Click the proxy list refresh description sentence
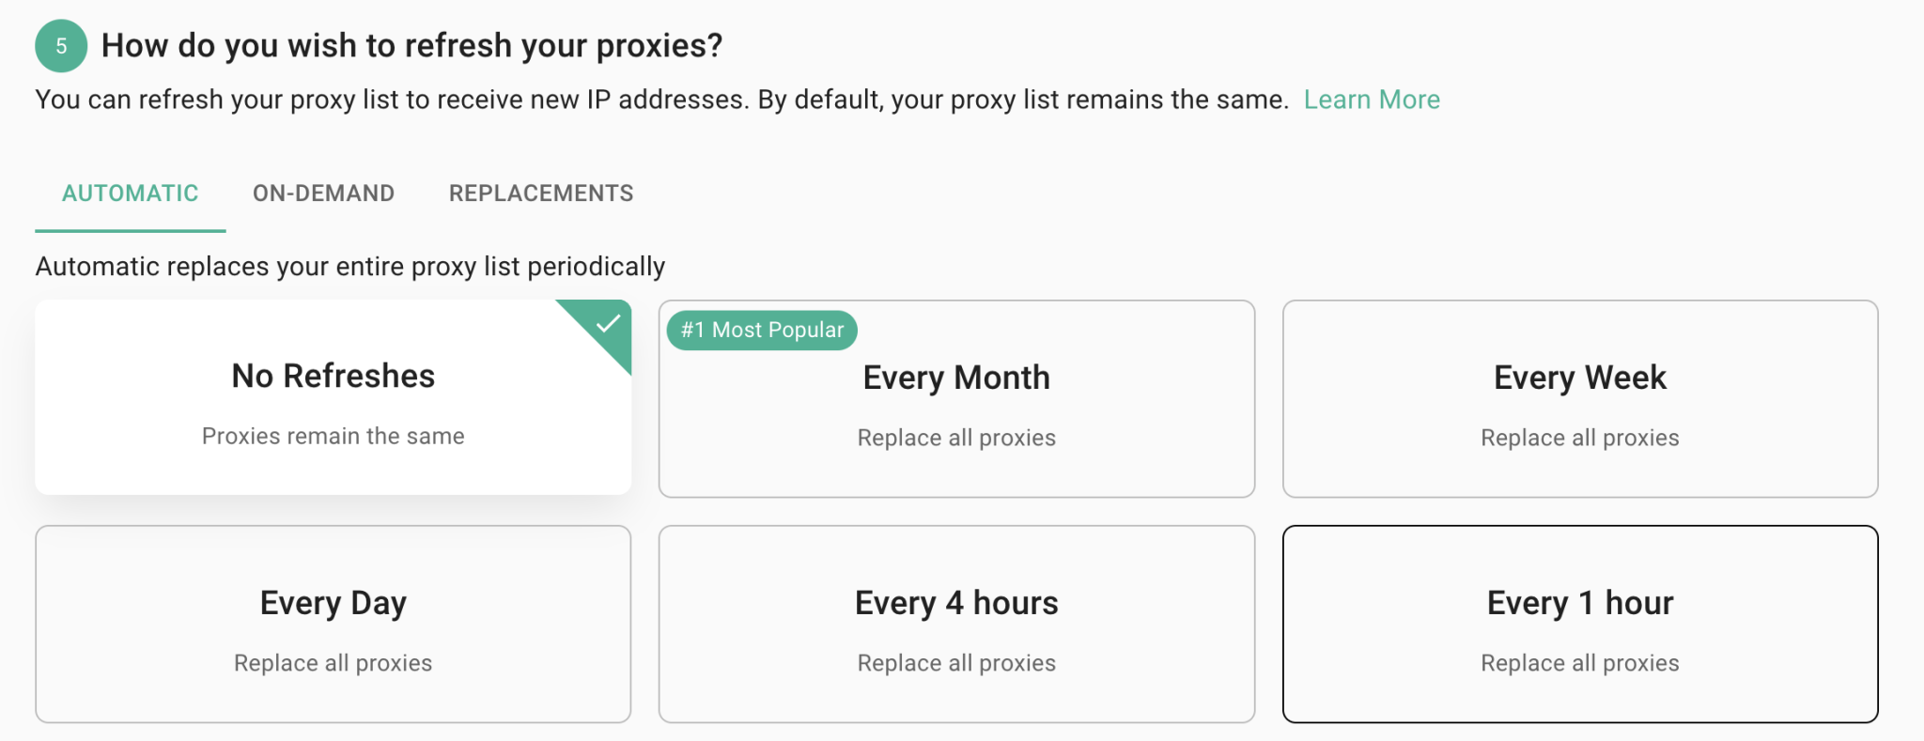The height and width of the screenshot is (741, 1924). point(661,100)
